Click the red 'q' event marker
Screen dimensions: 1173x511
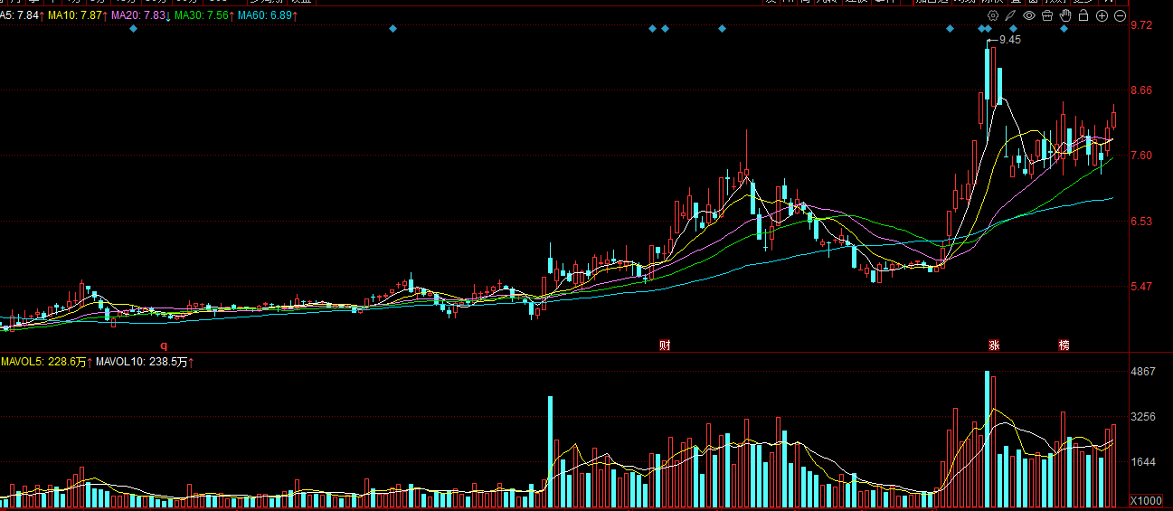[164, 345]
